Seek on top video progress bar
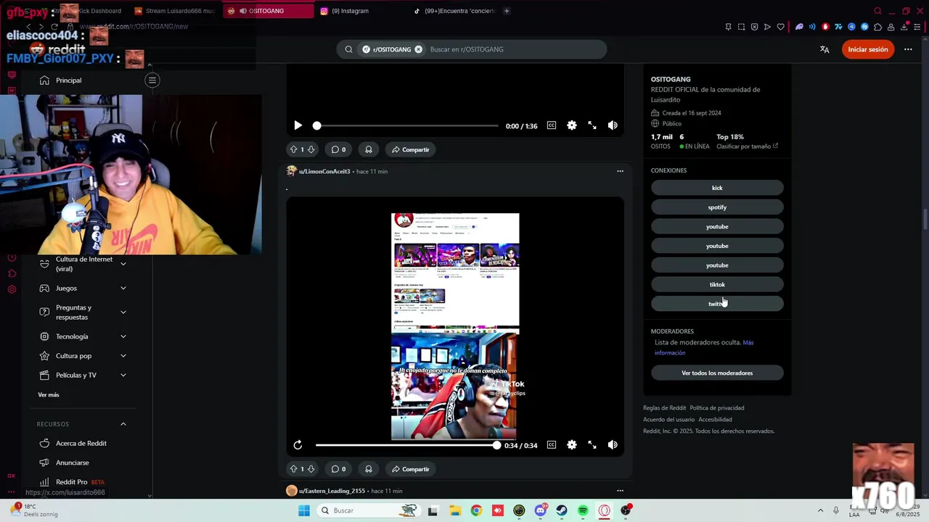929x522 pixels. (x=407, y=125)
